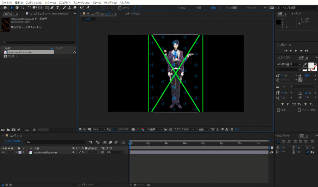The height and width of the screenshot is (187, 318).
Task: Open the parent link dropdown set to なし
Action: [x=114, y=152]
